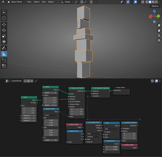Adjust the Points Radius field
Image resolution: width=162 pixels, height=157 pixels.
pos(50,105)
